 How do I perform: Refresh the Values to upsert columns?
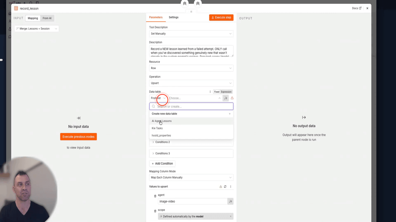[x=225, y=186]
